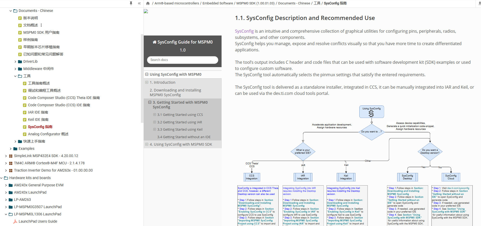Click the SimpleLink MSP432E4 SDK package icon
481x226 pixels.
tap(11, 156)
